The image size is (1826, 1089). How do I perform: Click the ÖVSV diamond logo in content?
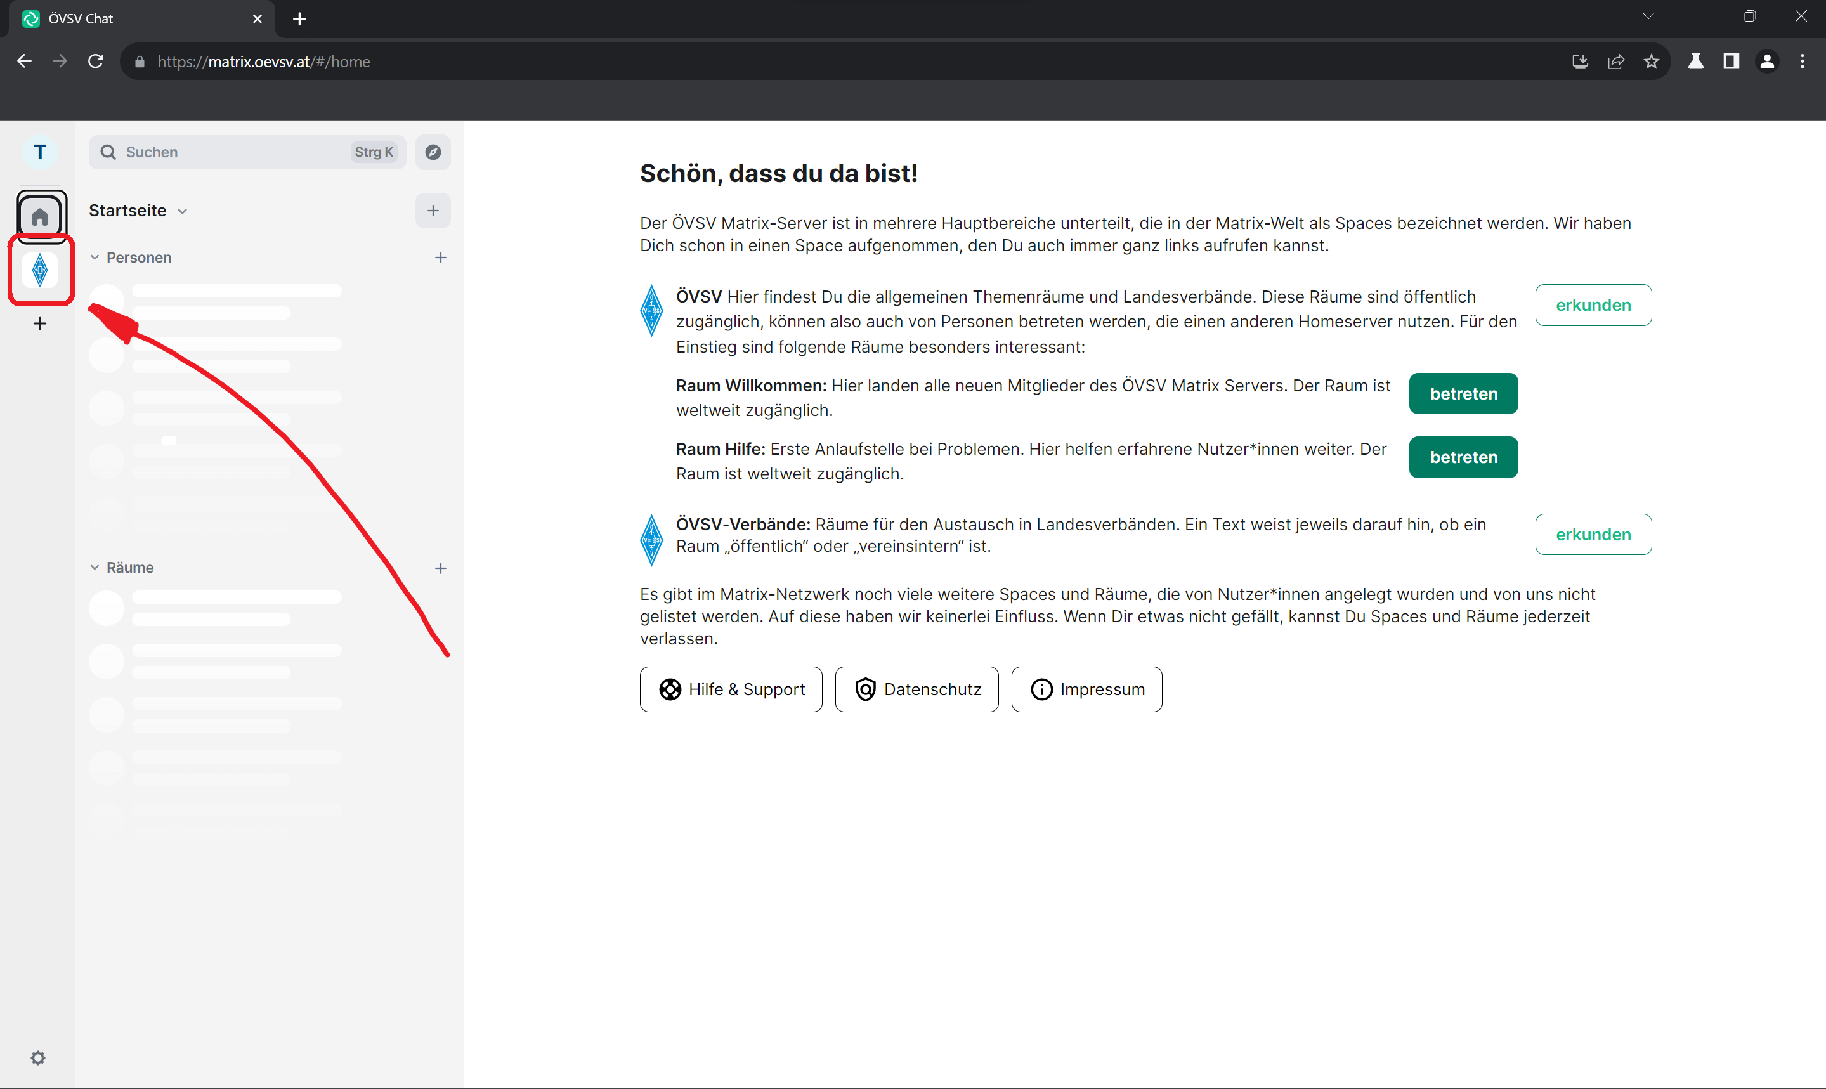pyautogui.click(x=651, y=310)
